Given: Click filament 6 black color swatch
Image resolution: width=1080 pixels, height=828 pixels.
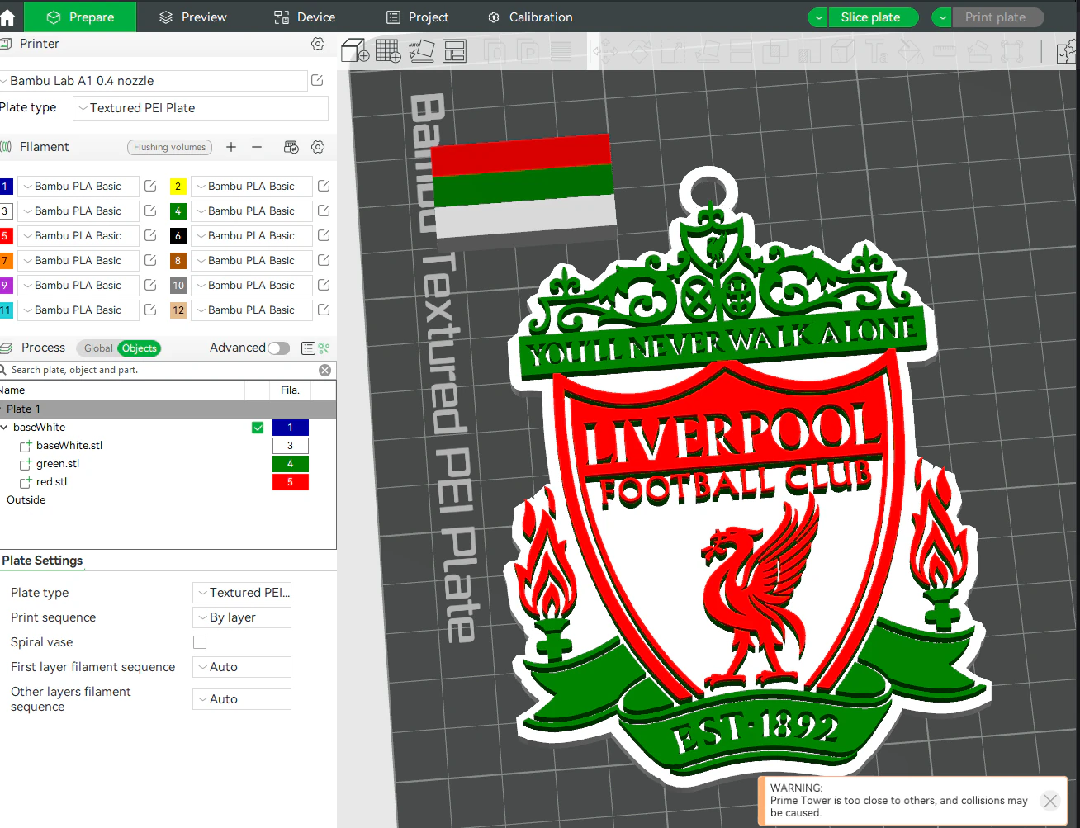Looking at the screenshot, I should point(178,235).
